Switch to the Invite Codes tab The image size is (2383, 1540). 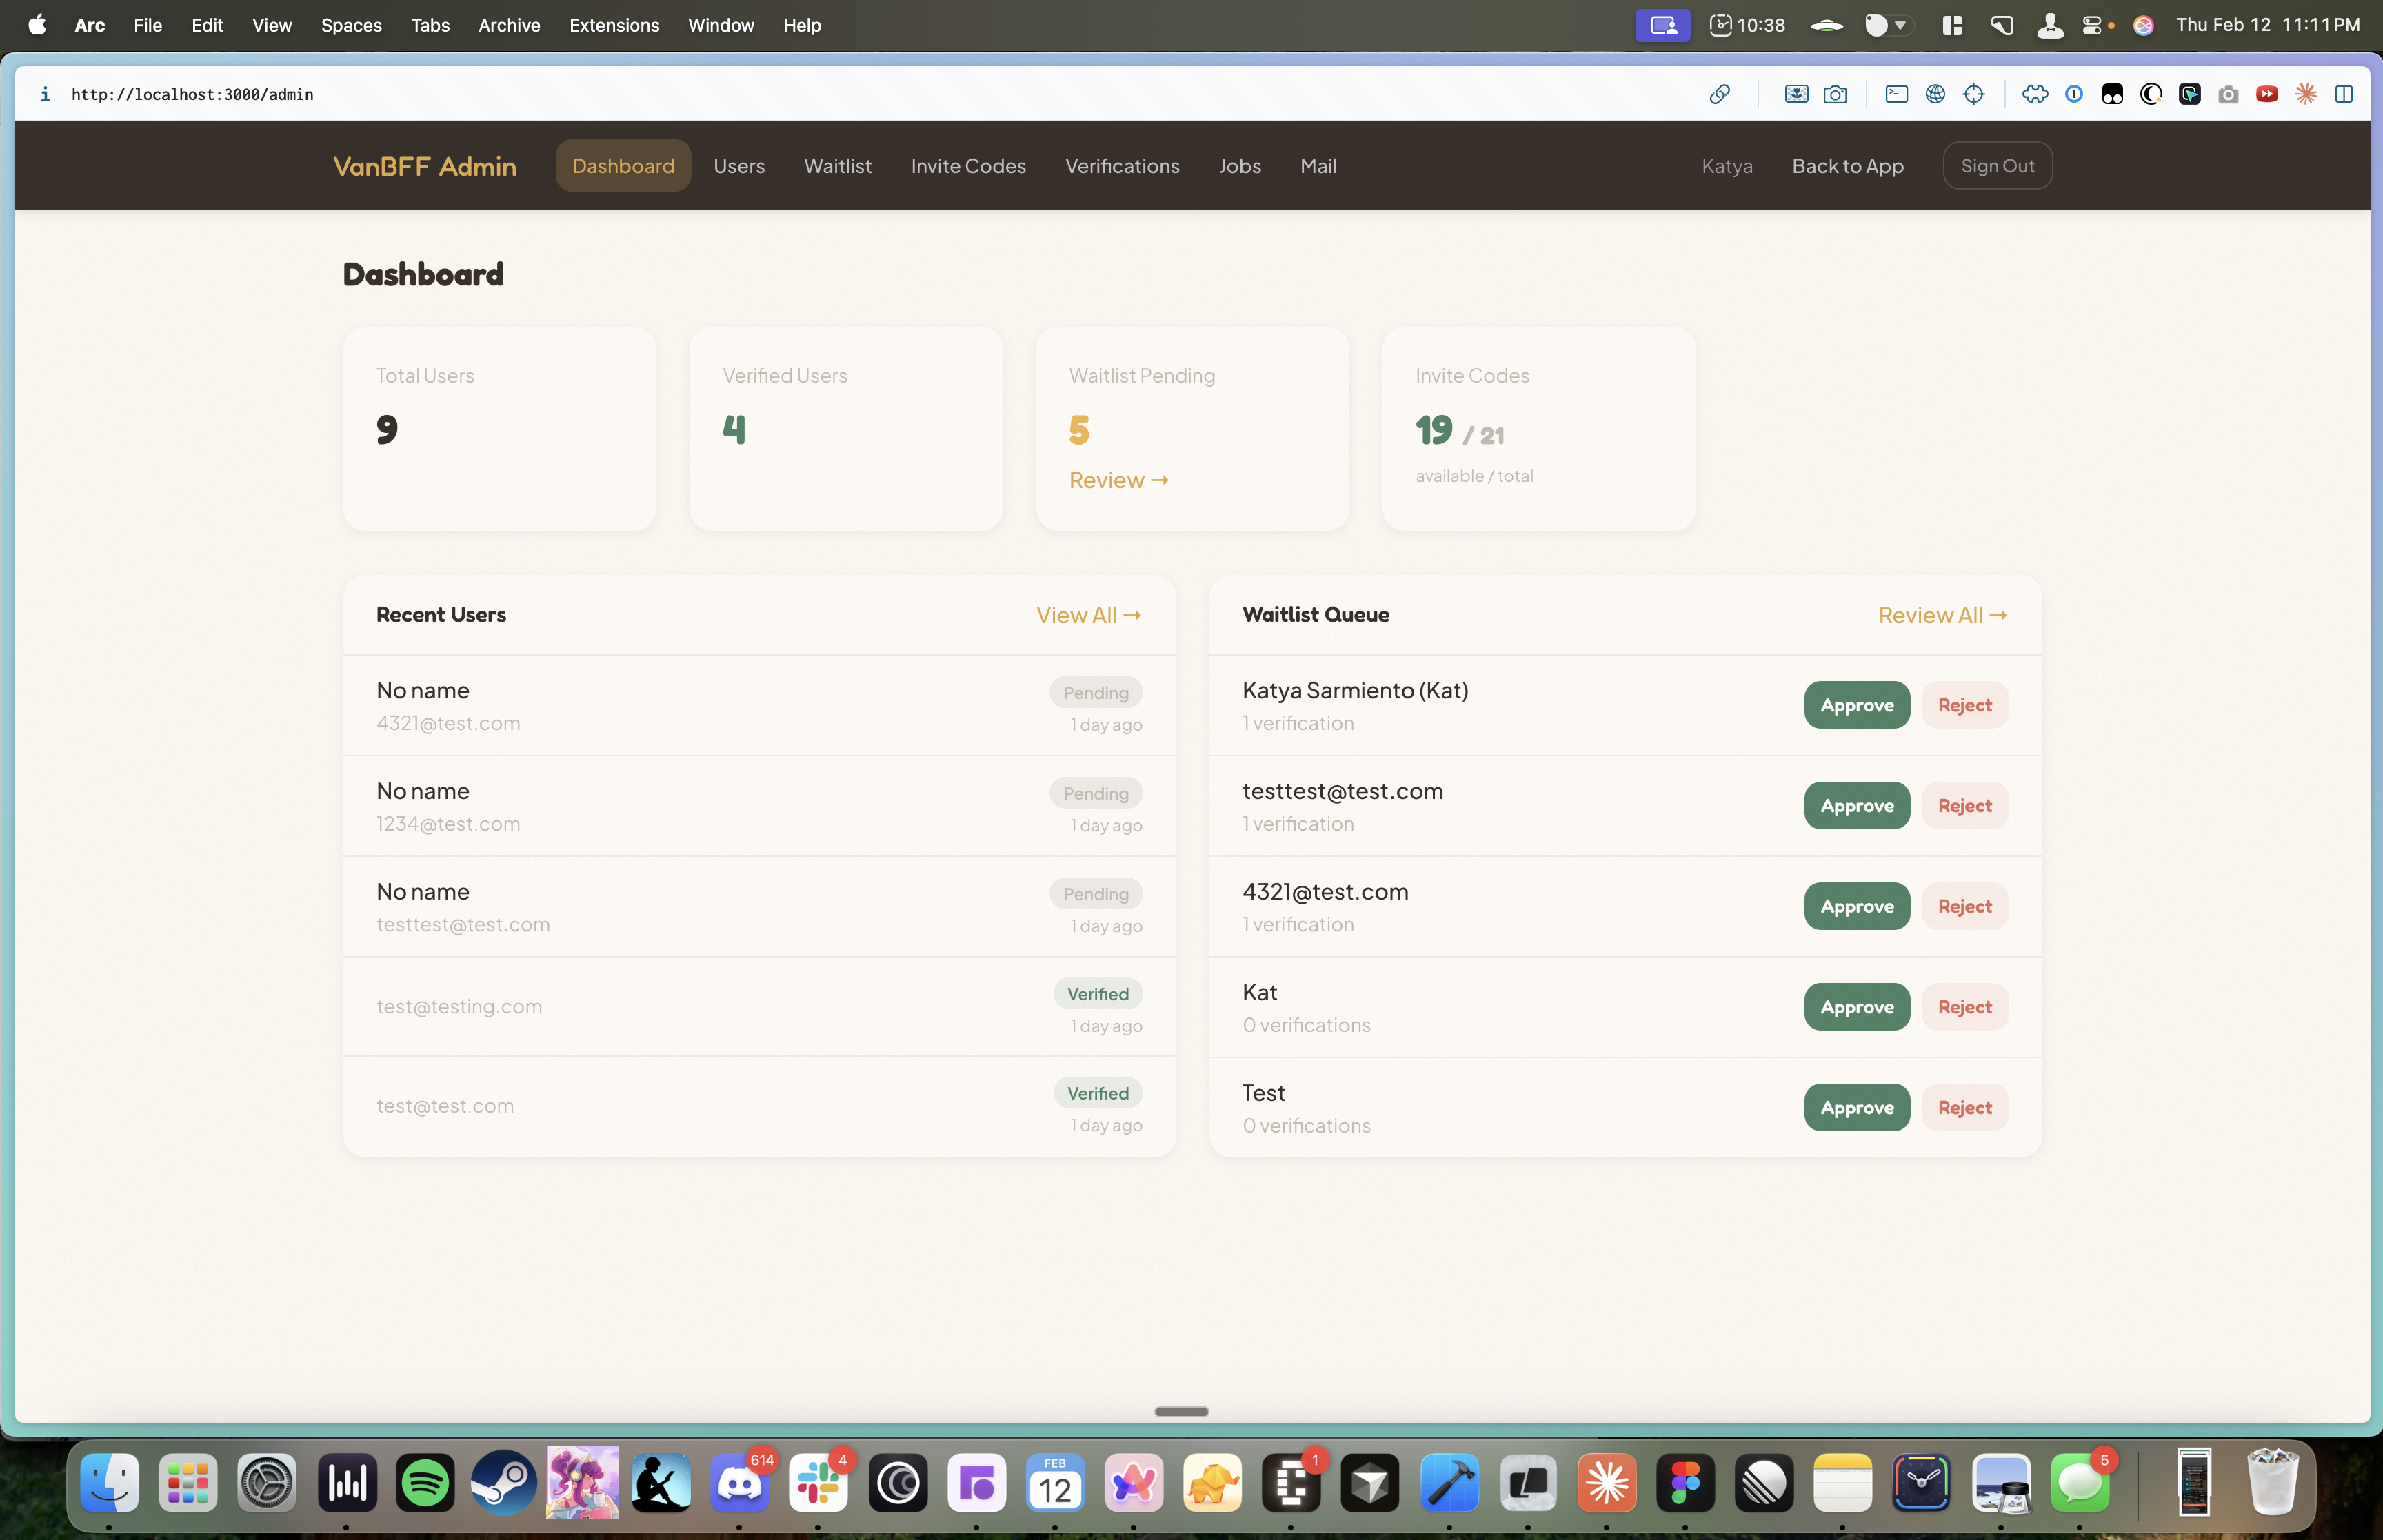point(968,166)
